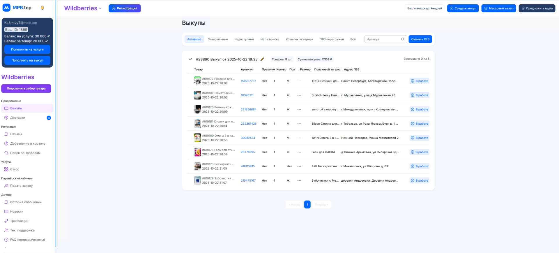Image resolution: width=559 pixels, height=253 pixels.
Task: Open product thumbnail for #619175 Гель
Action: pyautogui.click(x=197, y=152)
